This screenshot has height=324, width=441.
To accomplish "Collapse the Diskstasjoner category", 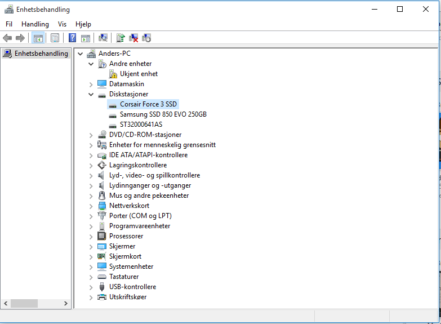I will pyautogui.click(x=91, y=94).
